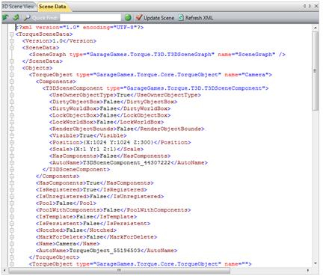Click the IsRegistered True line
Viewport: 323px width, 276px height.
point(91,189)
